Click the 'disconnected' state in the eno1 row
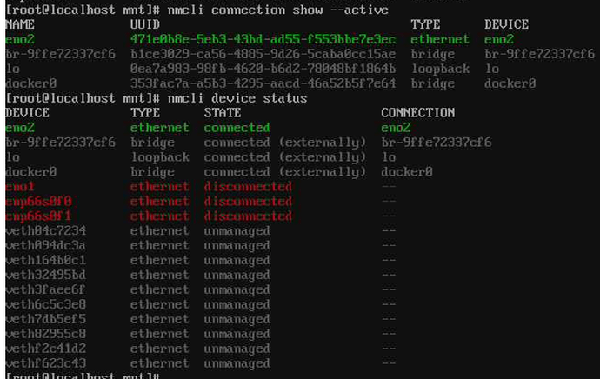 [x=248, y=187]
